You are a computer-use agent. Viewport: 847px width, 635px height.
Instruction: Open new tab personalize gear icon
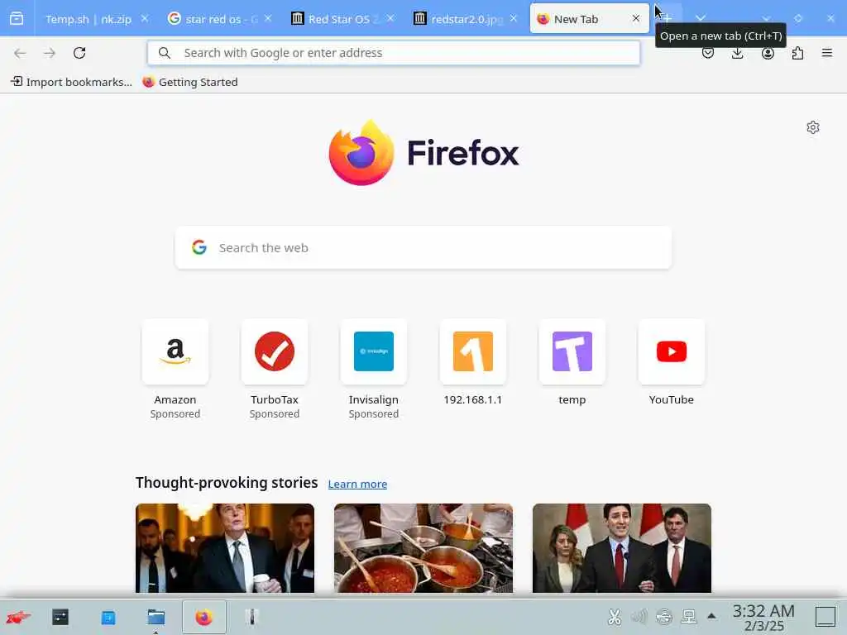tap(813, 127)
